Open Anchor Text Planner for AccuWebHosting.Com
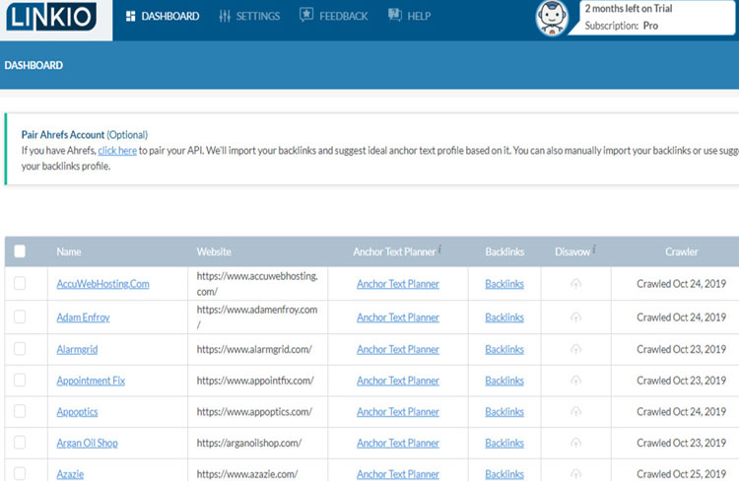739x493 pixels. [x=398, y=284]
